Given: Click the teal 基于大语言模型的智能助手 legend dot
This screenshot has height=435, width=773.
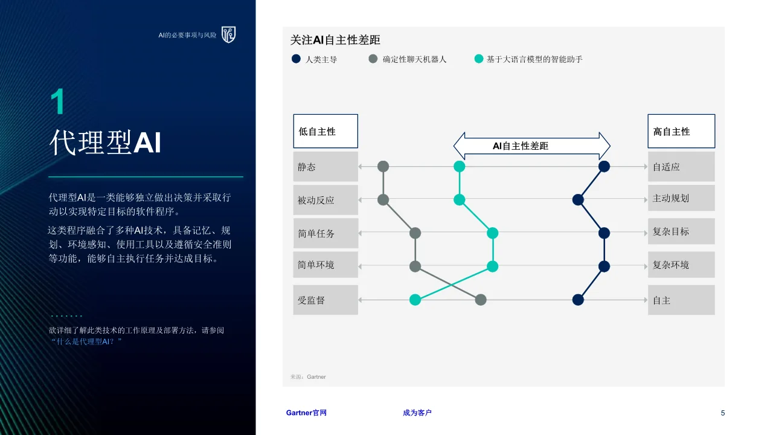Looking at the screenshot, I should [479, 59].
